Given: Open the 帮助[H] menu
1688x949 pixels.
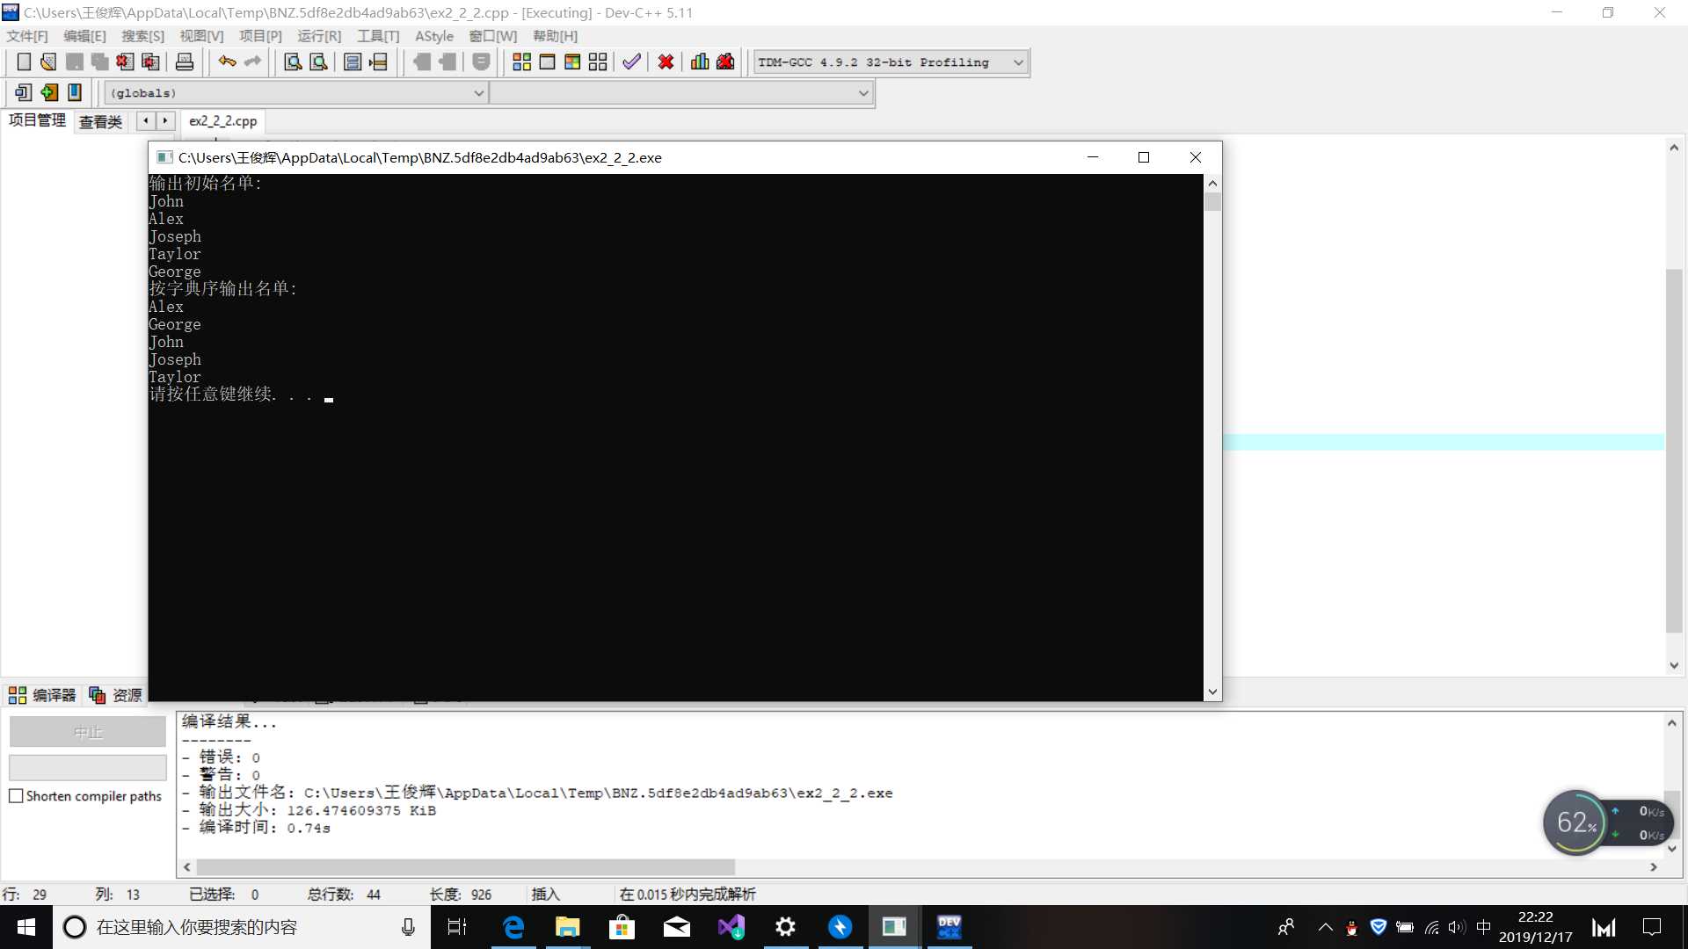Looking at the screenshot, I should 555,36.
